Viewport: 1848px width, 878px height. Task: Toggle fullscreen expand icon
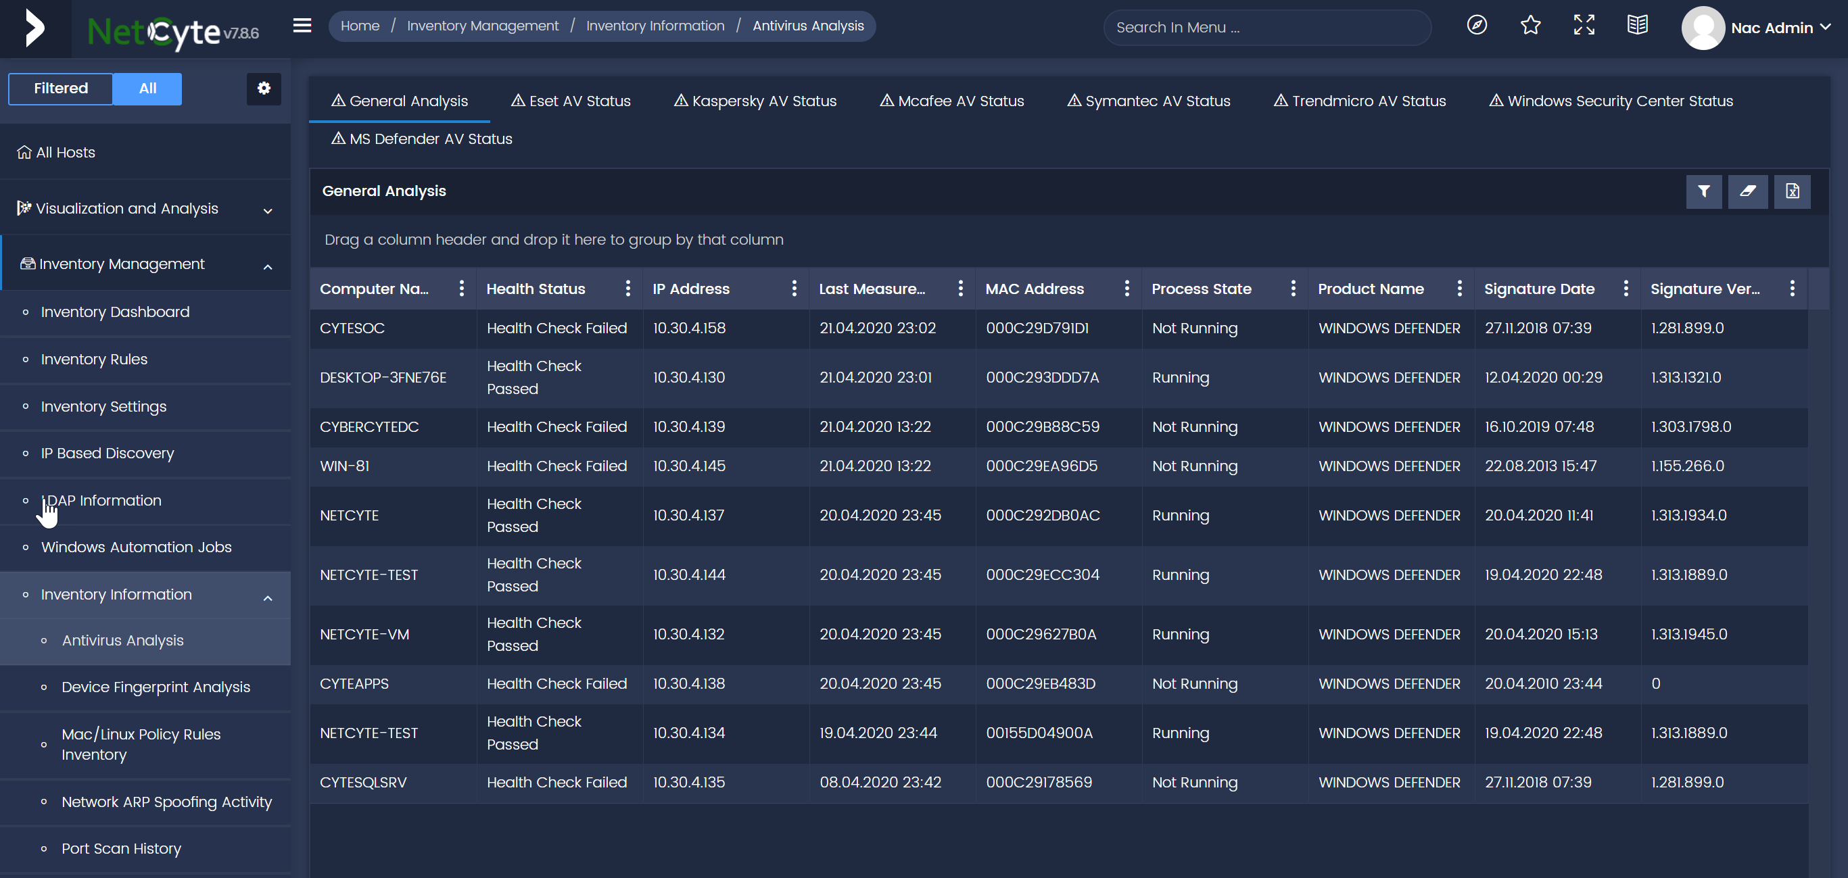[1584, 26]
